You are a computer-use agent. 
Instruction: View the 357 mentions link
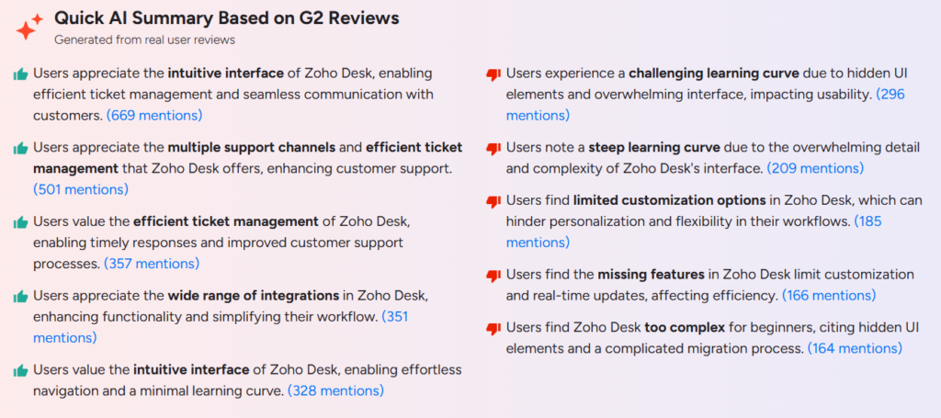coord(152,264)
